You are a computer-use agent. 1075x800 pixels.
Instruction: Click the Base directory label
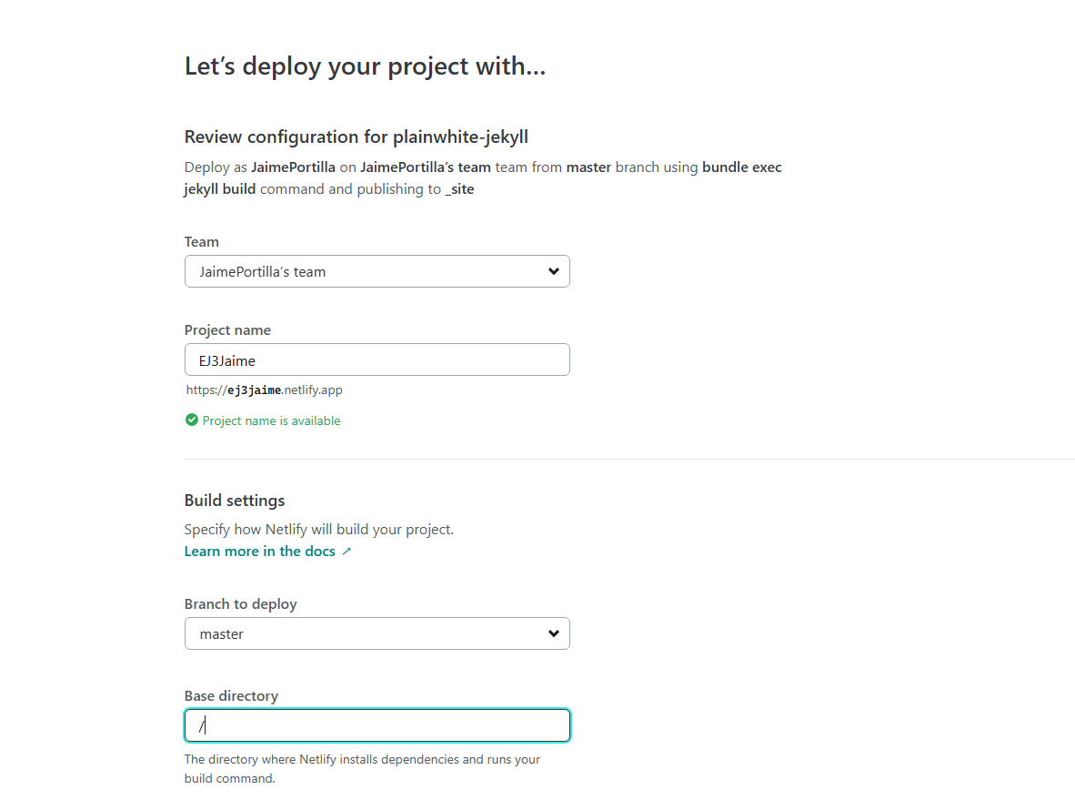231,696
